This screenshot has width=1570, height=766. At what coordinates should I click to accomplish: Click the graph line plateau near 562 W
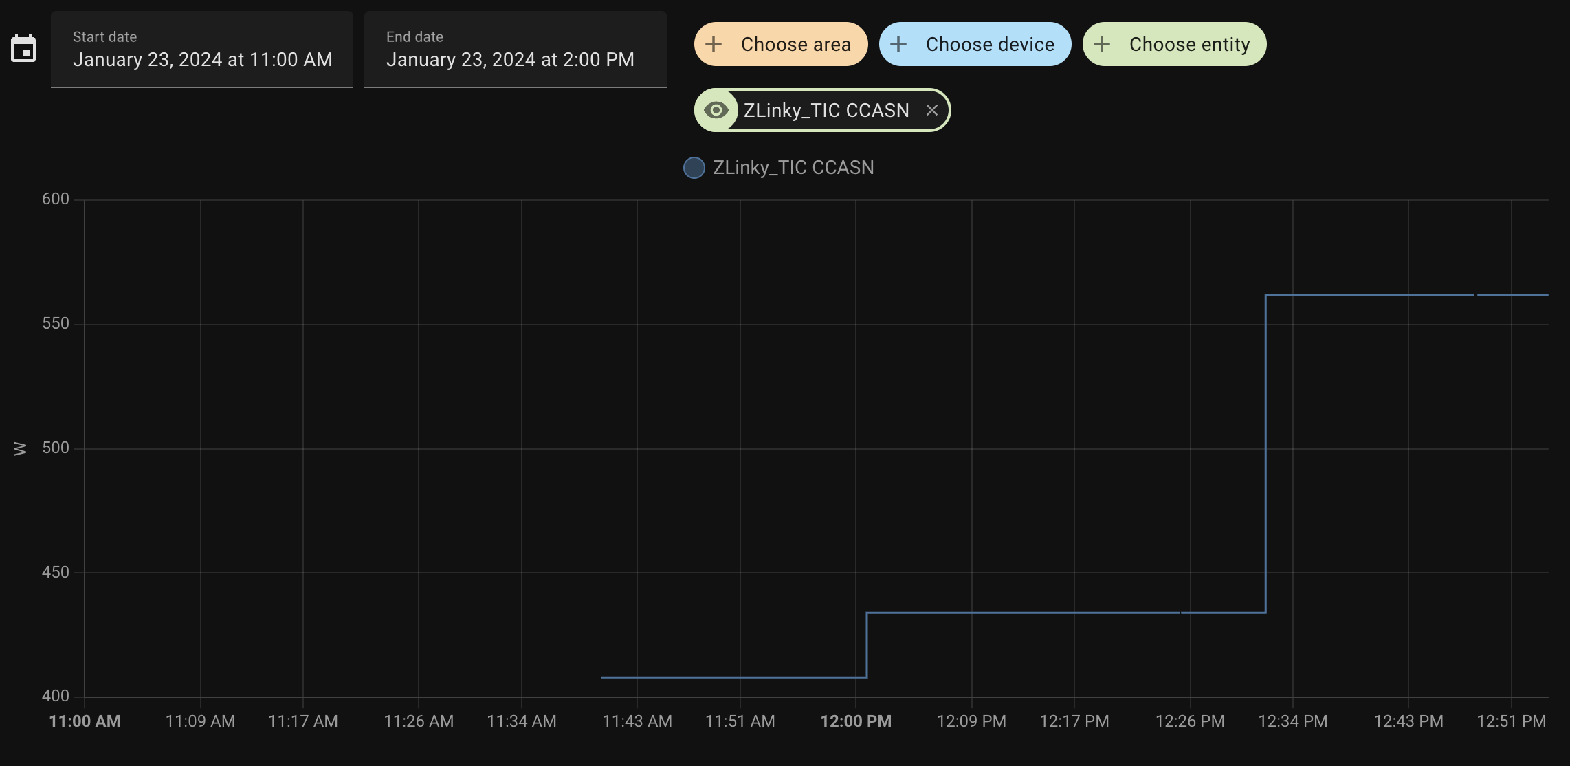(x=1406, y=295)
